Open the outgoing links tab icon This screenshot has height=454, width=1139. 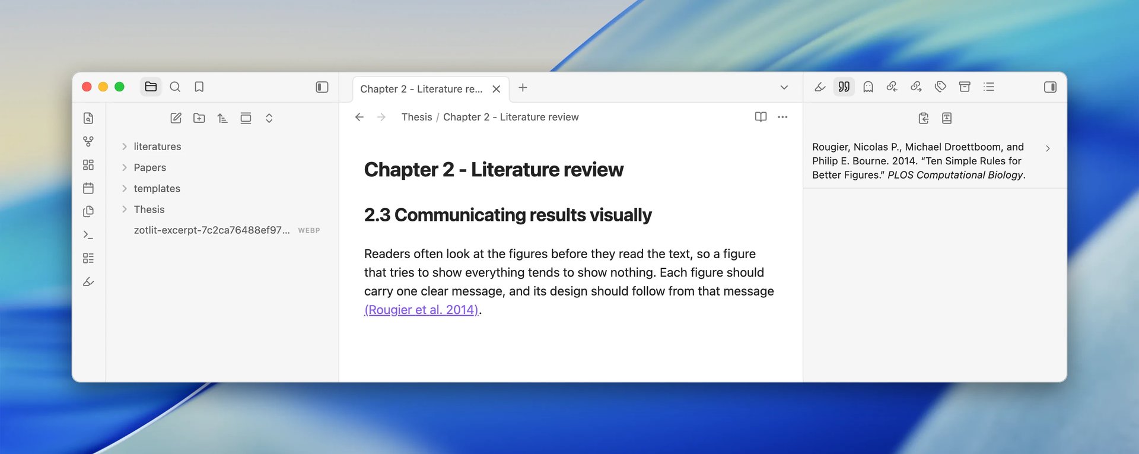click(x=916, y=87)
